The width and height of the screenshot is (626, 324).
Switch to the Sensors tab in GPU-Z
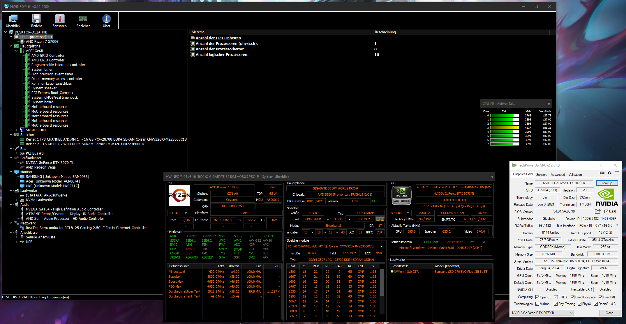click(542, 175)
